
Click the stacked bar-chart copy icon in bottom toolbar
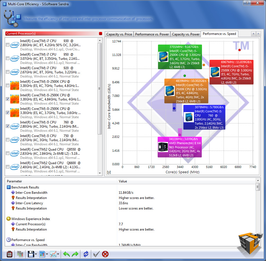tap(20, 254)
